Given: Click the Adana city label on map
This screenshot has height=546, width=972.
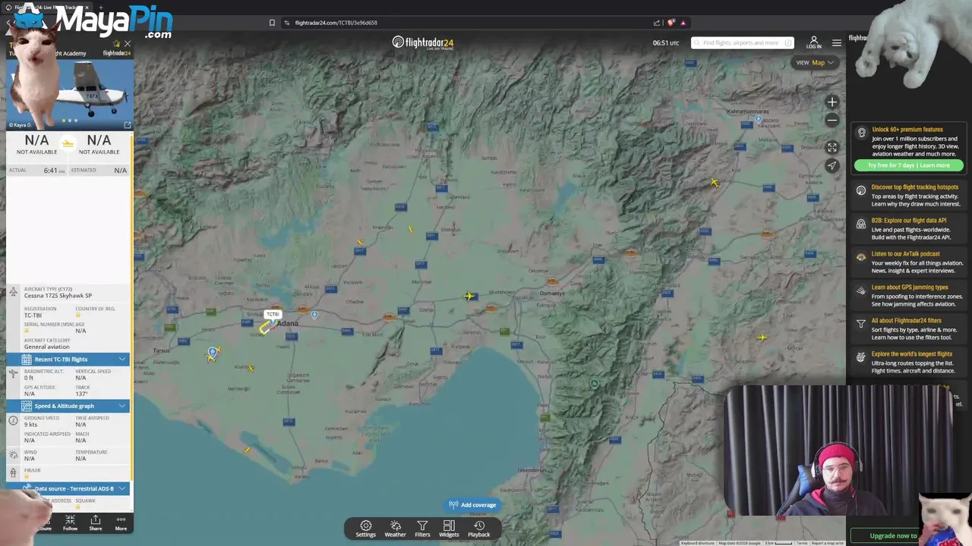Looking at the screenshot, I should [287, 324].
